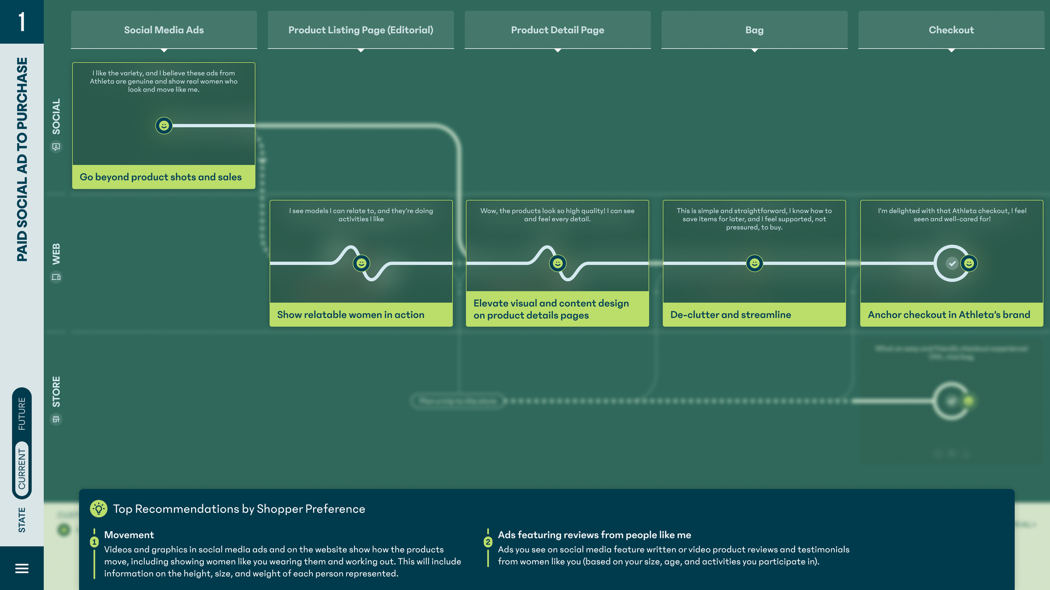The height and width of the screenshot is (590, 1050).
Task: Click 'Top Recommendations by Shopper Preference' heading
Action: pos(239,509)
